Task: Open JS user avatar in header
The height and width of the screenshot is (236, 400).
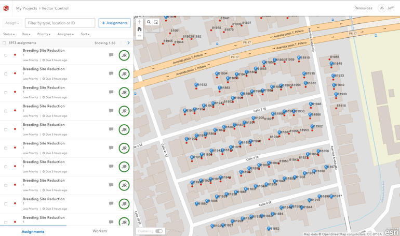Action: point(382,8)
